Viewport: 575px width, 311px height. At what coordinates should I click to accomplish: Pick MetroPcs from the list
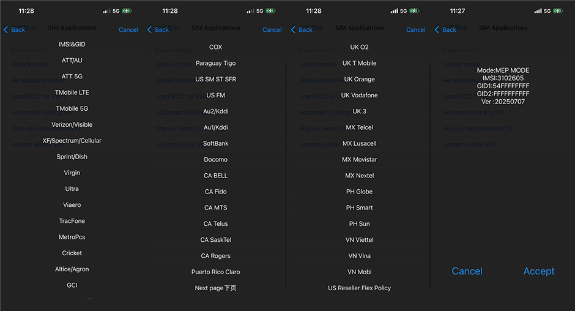point(72,237)
